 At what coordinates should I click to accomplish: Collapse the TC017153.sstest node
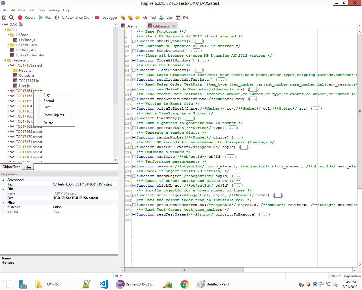click(x=8, y=65)
